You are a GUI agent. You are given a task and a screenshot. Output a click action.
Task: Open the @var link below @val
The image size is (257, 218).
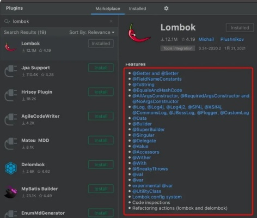(x=138, y=180)
